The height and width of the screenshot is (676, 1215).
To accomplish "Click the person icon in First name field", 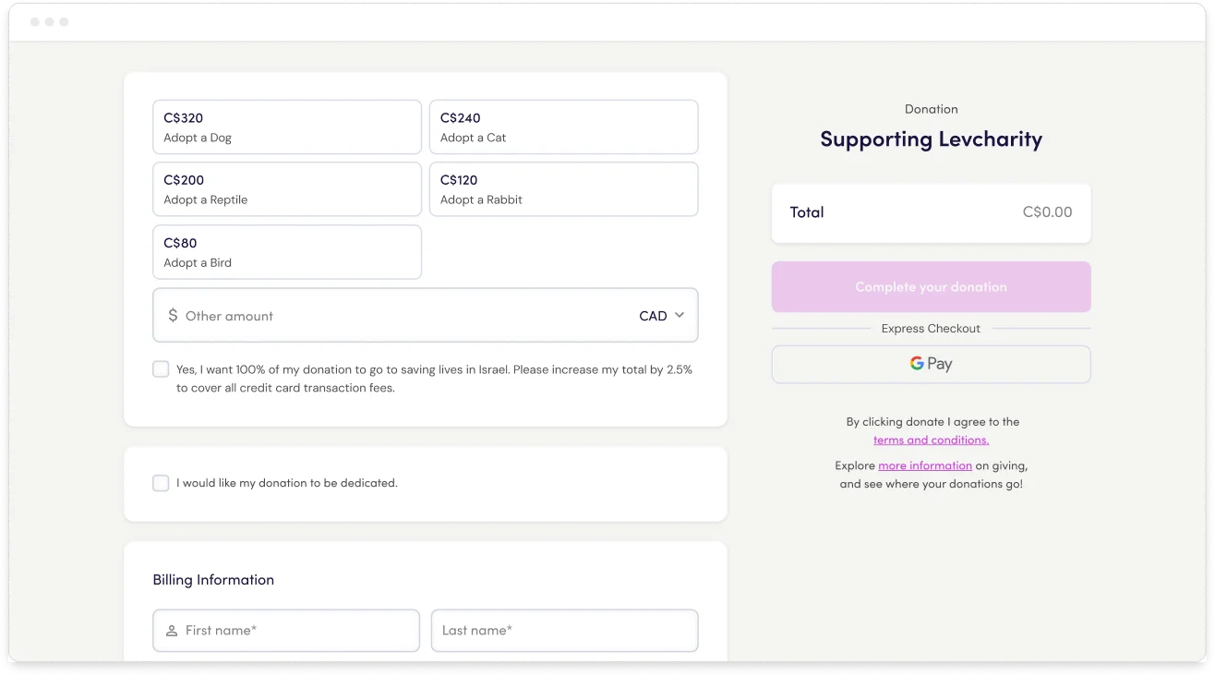I will click(x=172, y=631).
